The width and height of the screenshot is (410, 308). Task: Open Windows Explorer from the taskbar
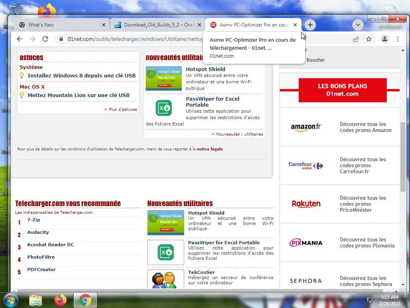click(36, 300)
